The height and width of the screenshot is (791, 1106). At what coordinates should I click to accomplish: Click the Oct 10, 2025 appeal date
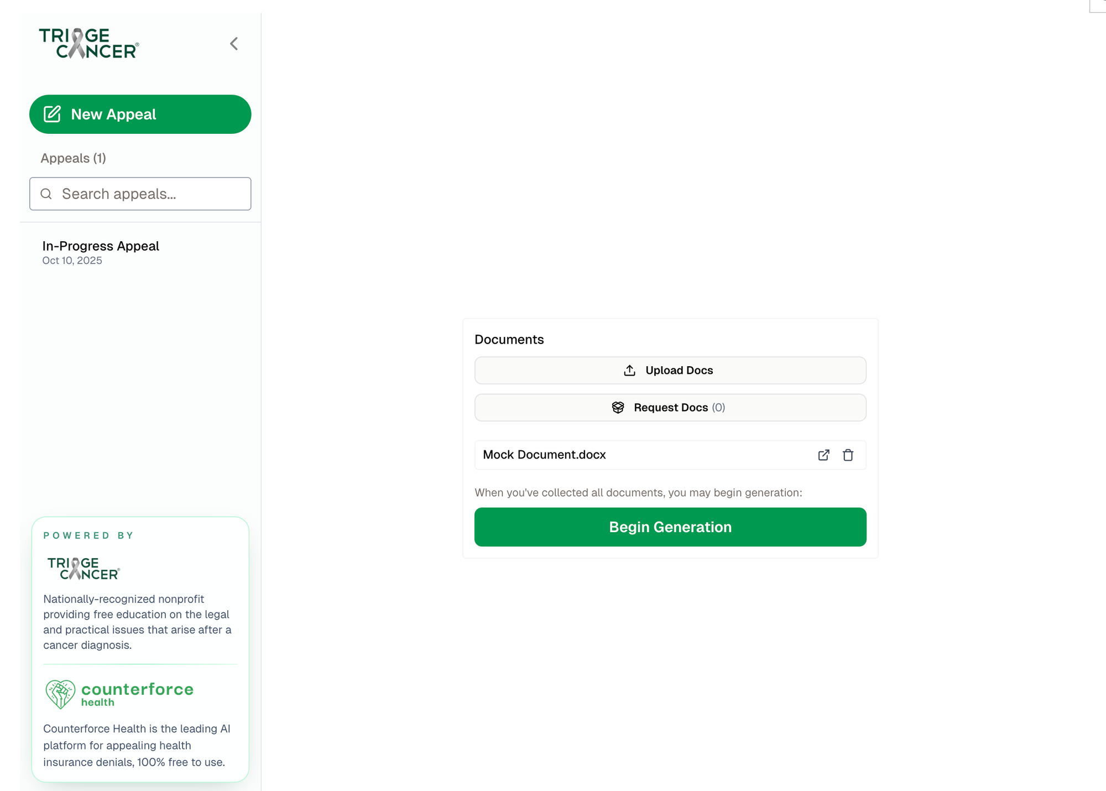tap(72, 261)
